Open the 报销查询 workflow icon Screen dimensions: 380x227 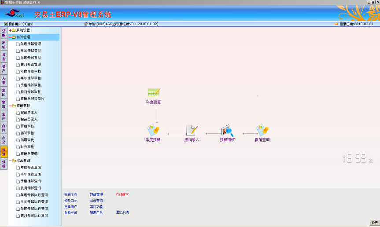[262, 130]
